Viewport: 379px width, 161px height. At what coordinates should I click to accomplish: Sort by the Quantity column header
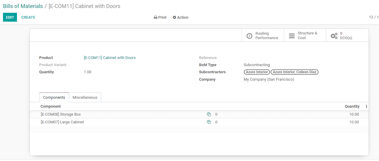[x=352, y=106]
